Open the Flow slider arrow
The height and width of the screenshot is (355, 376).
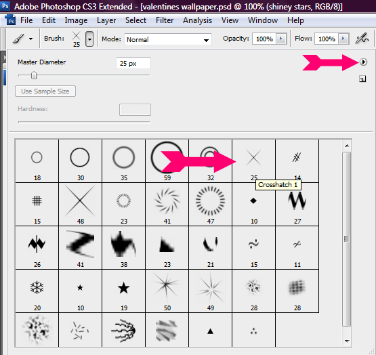pos(343,39)
